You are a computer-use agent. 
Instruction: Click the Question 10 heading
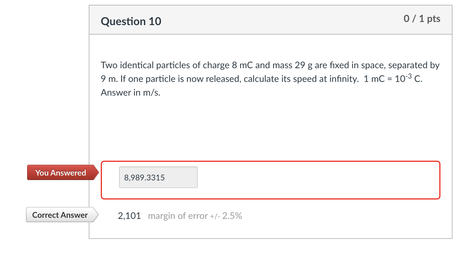(x=131, y=21)
